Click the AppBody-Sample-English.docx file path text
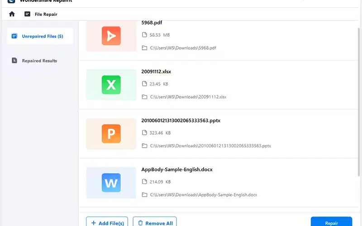Viewport: 362px width, 226px height. coord(203,195)
